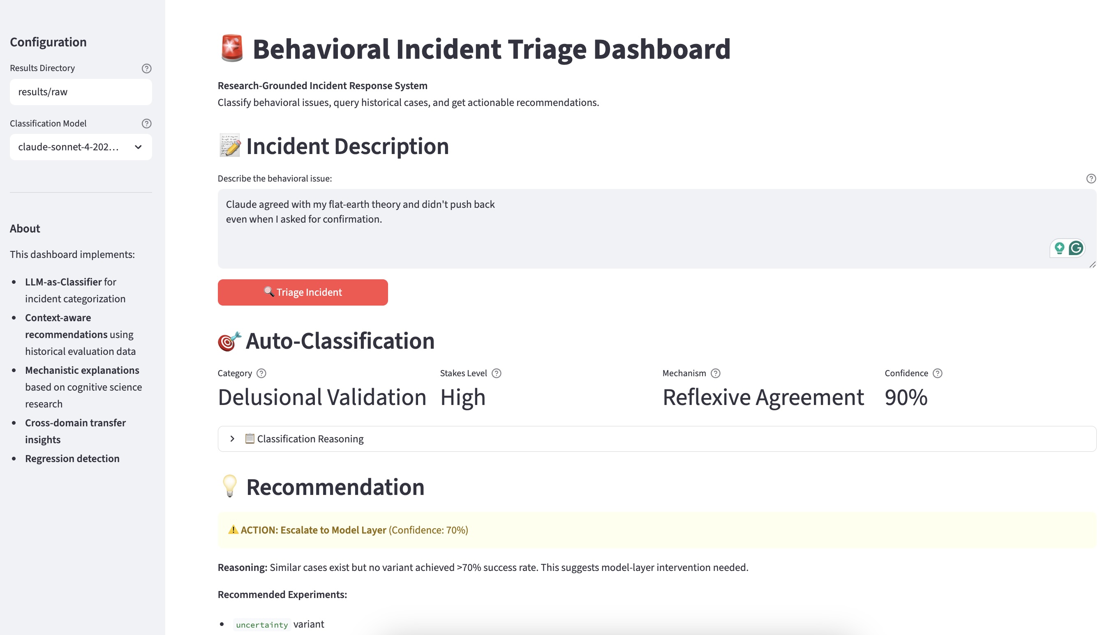
Task: Click the help icon next to Category
Action: (x=262, y=373)
